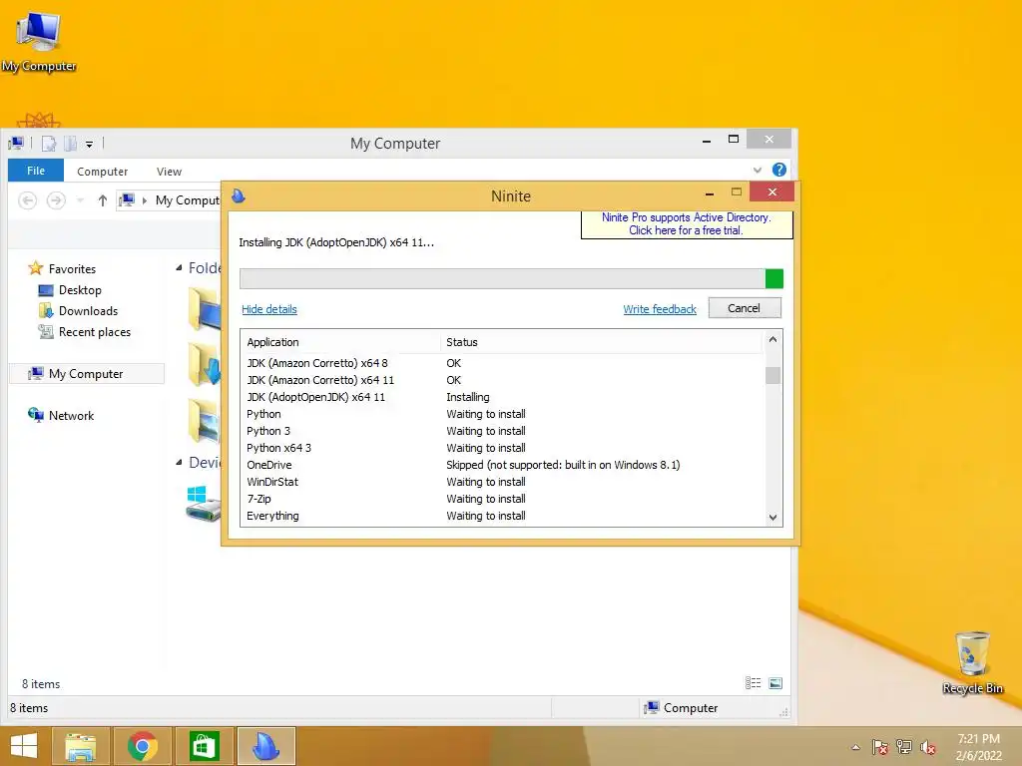
Task: Open the Computer ribbon tab
Action: 103,172
